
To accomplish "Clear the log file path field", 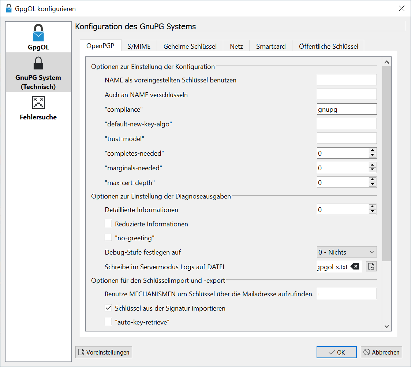I will click(x=355, y=267).
